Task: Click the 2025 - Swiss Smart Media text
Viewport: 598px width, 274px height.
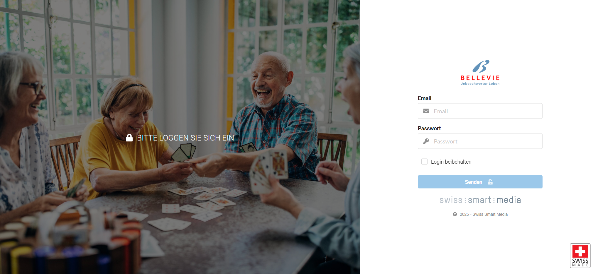Action: click(484, 214)
